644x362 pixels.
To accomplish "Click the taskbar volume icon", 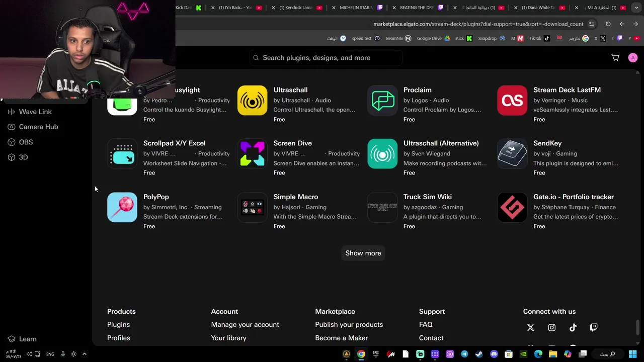I will 29,354.
